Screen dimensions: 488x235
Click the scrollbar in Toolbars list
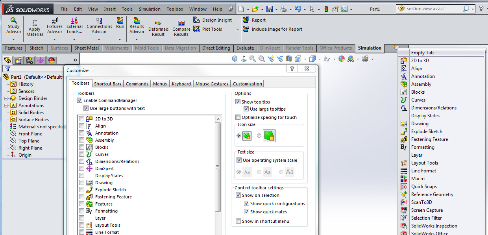click(217, 167)
